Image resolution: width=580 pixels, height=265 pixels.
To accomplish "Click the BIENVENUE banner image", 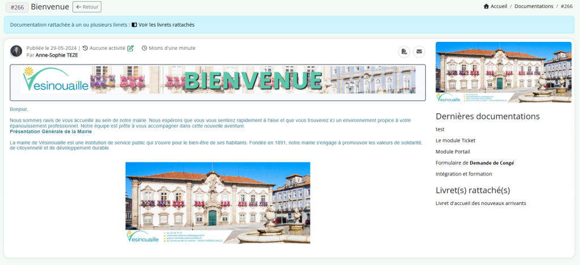I will (218, 79).
